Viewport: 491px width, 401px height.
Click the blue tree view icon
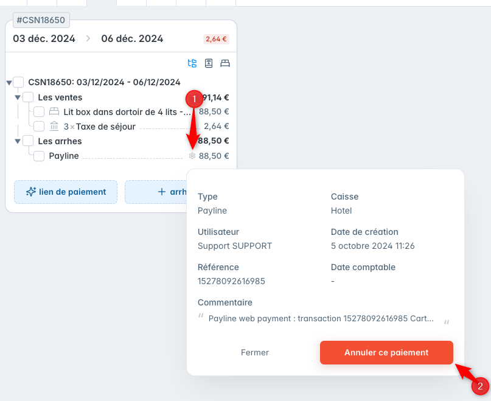(x=192, y=63)
